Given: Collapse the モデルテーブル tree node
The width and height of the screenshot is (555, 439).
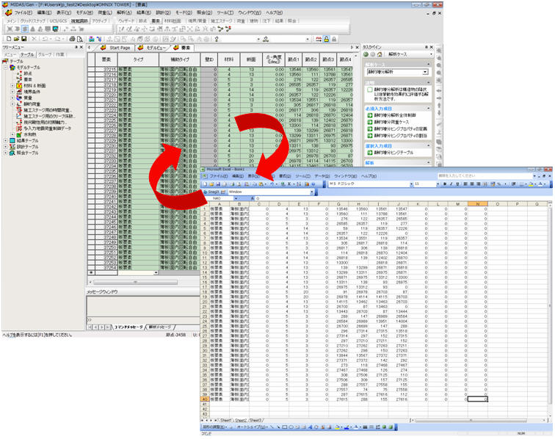Looking at the screenshot, I should 6,68.
